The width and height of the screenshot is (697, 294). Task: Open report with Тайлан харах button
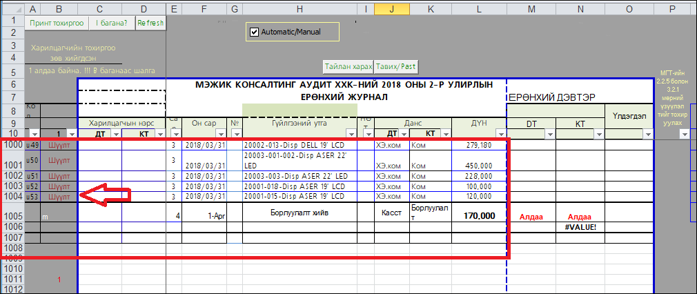pos(348,67)
